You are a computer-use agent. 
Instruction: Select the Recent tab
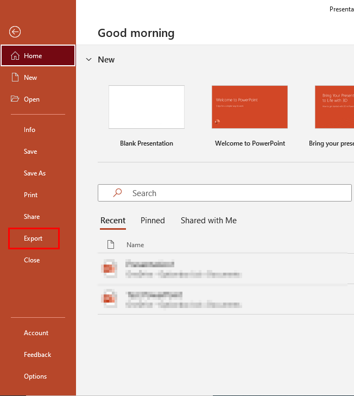pyautogui.click(x=113, y=221)
